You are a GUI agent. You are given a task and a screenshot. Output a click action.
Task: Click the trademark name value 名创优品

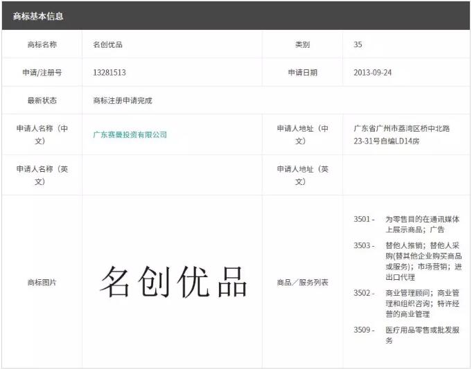pyautogui.click(x=107, y=44)
